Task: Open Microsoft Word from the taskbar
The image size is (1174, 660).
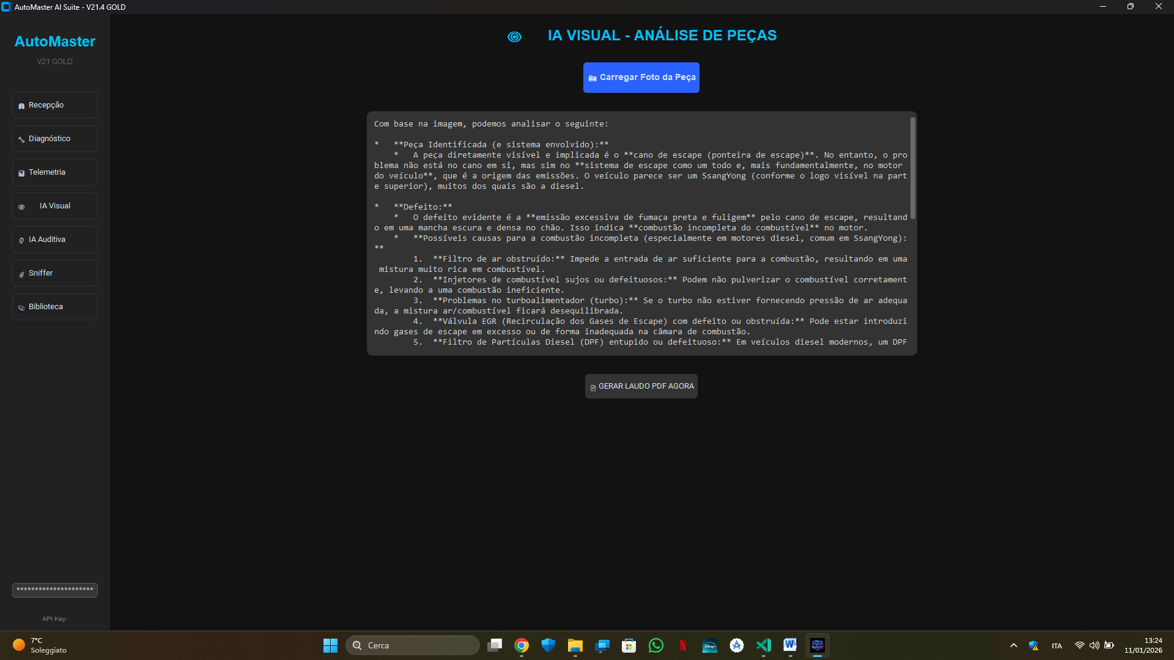Action: pos(790,645)
